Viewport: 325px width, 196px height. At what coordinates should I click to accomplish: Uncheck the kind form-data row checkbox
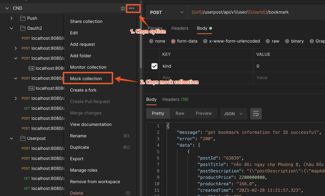(154, 66)
